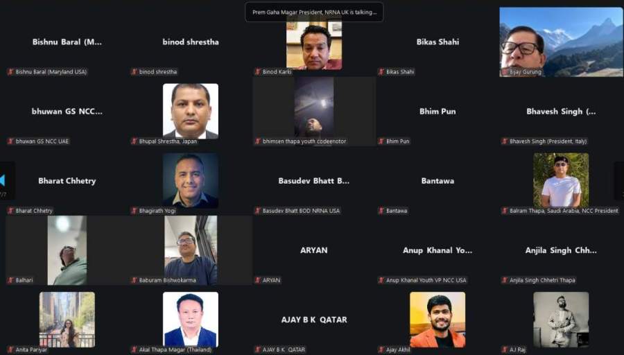The image size is (624, 355).
Task: Click the muted mic icon beside Bishnu Baral
Action: pos(10,72)
